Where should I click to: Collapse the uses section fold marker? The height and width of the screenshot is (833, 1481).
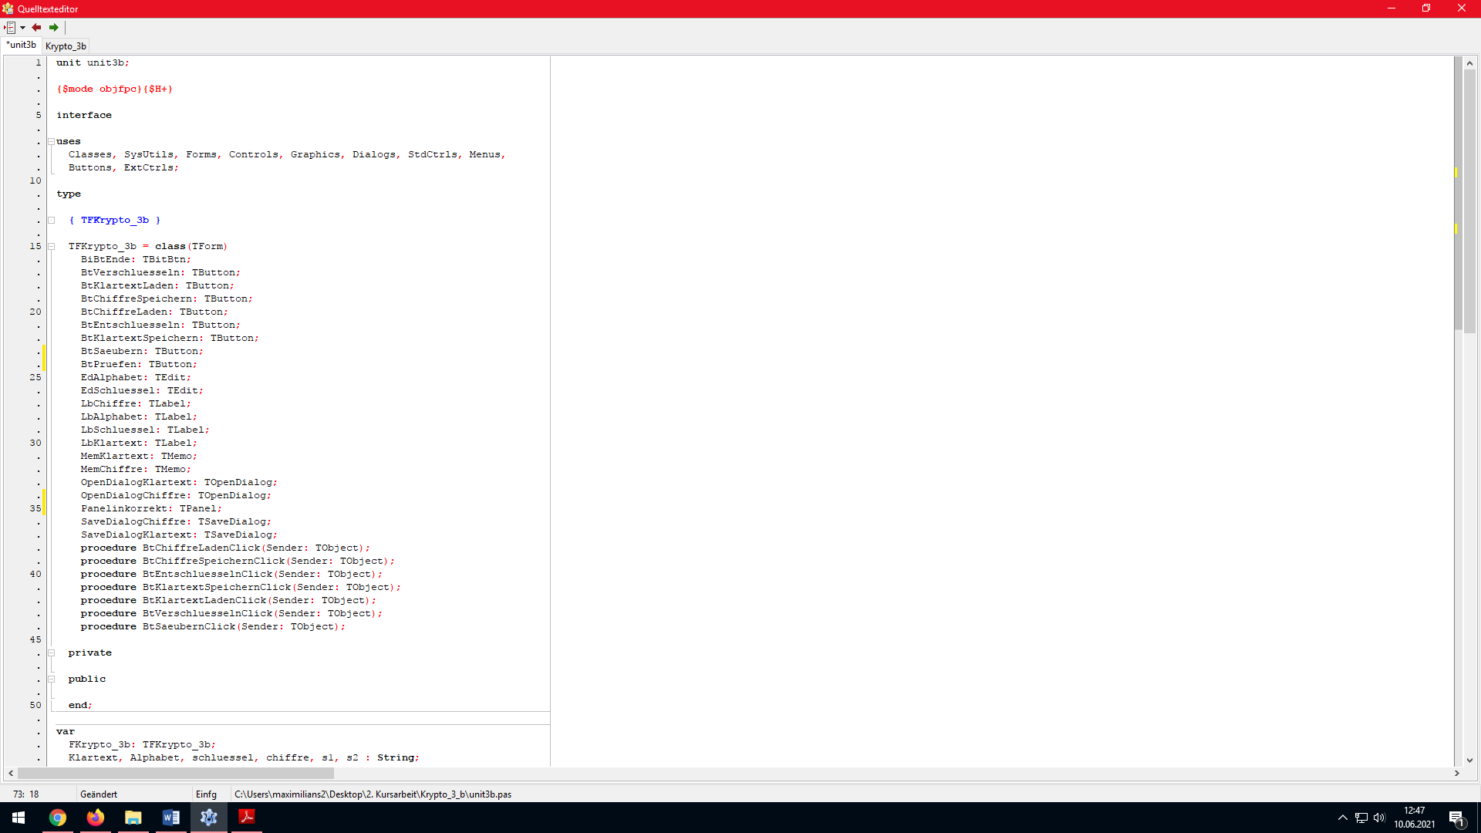coord(52,141)
